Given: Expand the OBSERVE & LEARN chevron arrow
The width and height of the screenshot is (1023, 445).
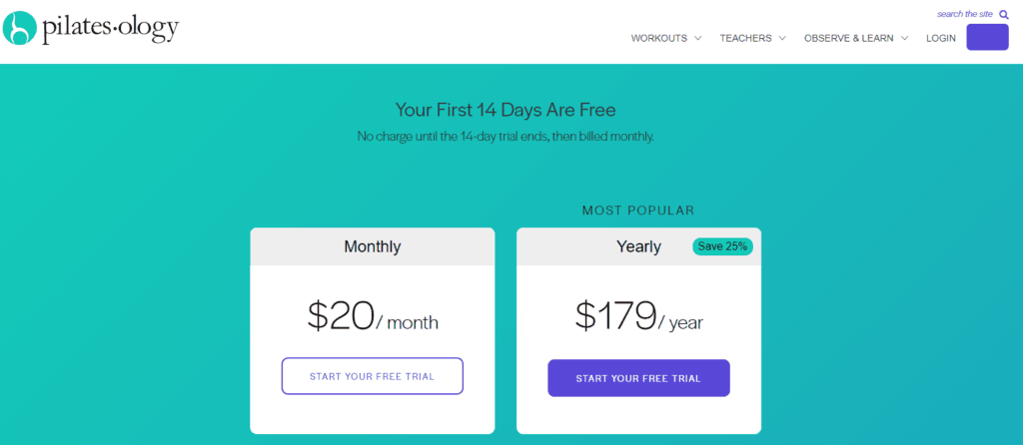Looking at the screenshot, I should [904, 38].
